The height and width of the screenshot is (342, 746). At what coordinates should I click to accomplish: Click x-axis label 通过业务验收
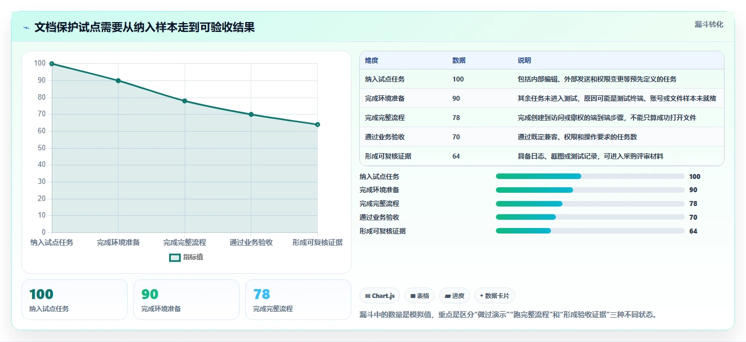(251, 242)
